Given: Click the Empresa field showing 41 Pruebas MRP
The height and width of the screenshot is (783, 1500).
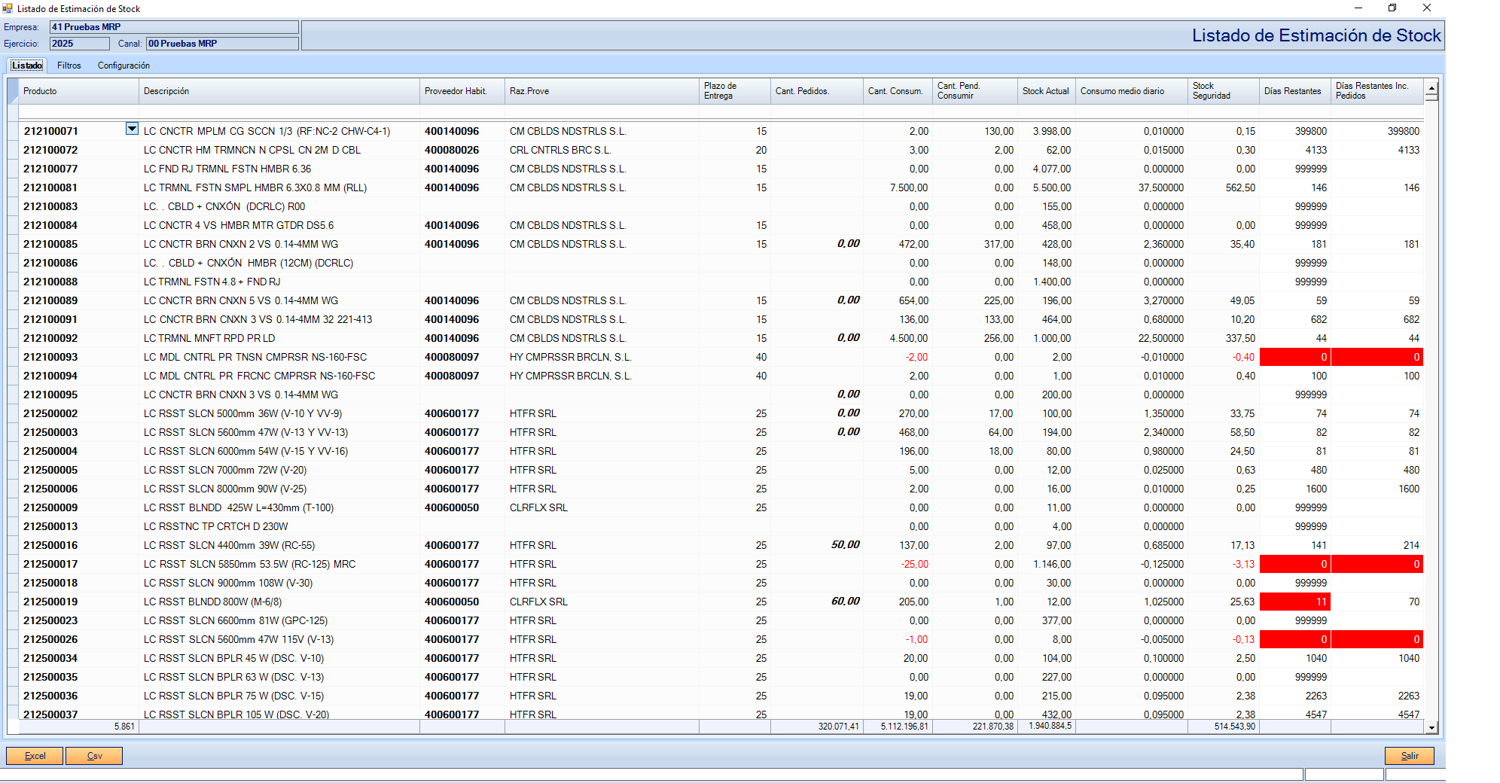Looking at the screenshot, I should tap(174, 27).
